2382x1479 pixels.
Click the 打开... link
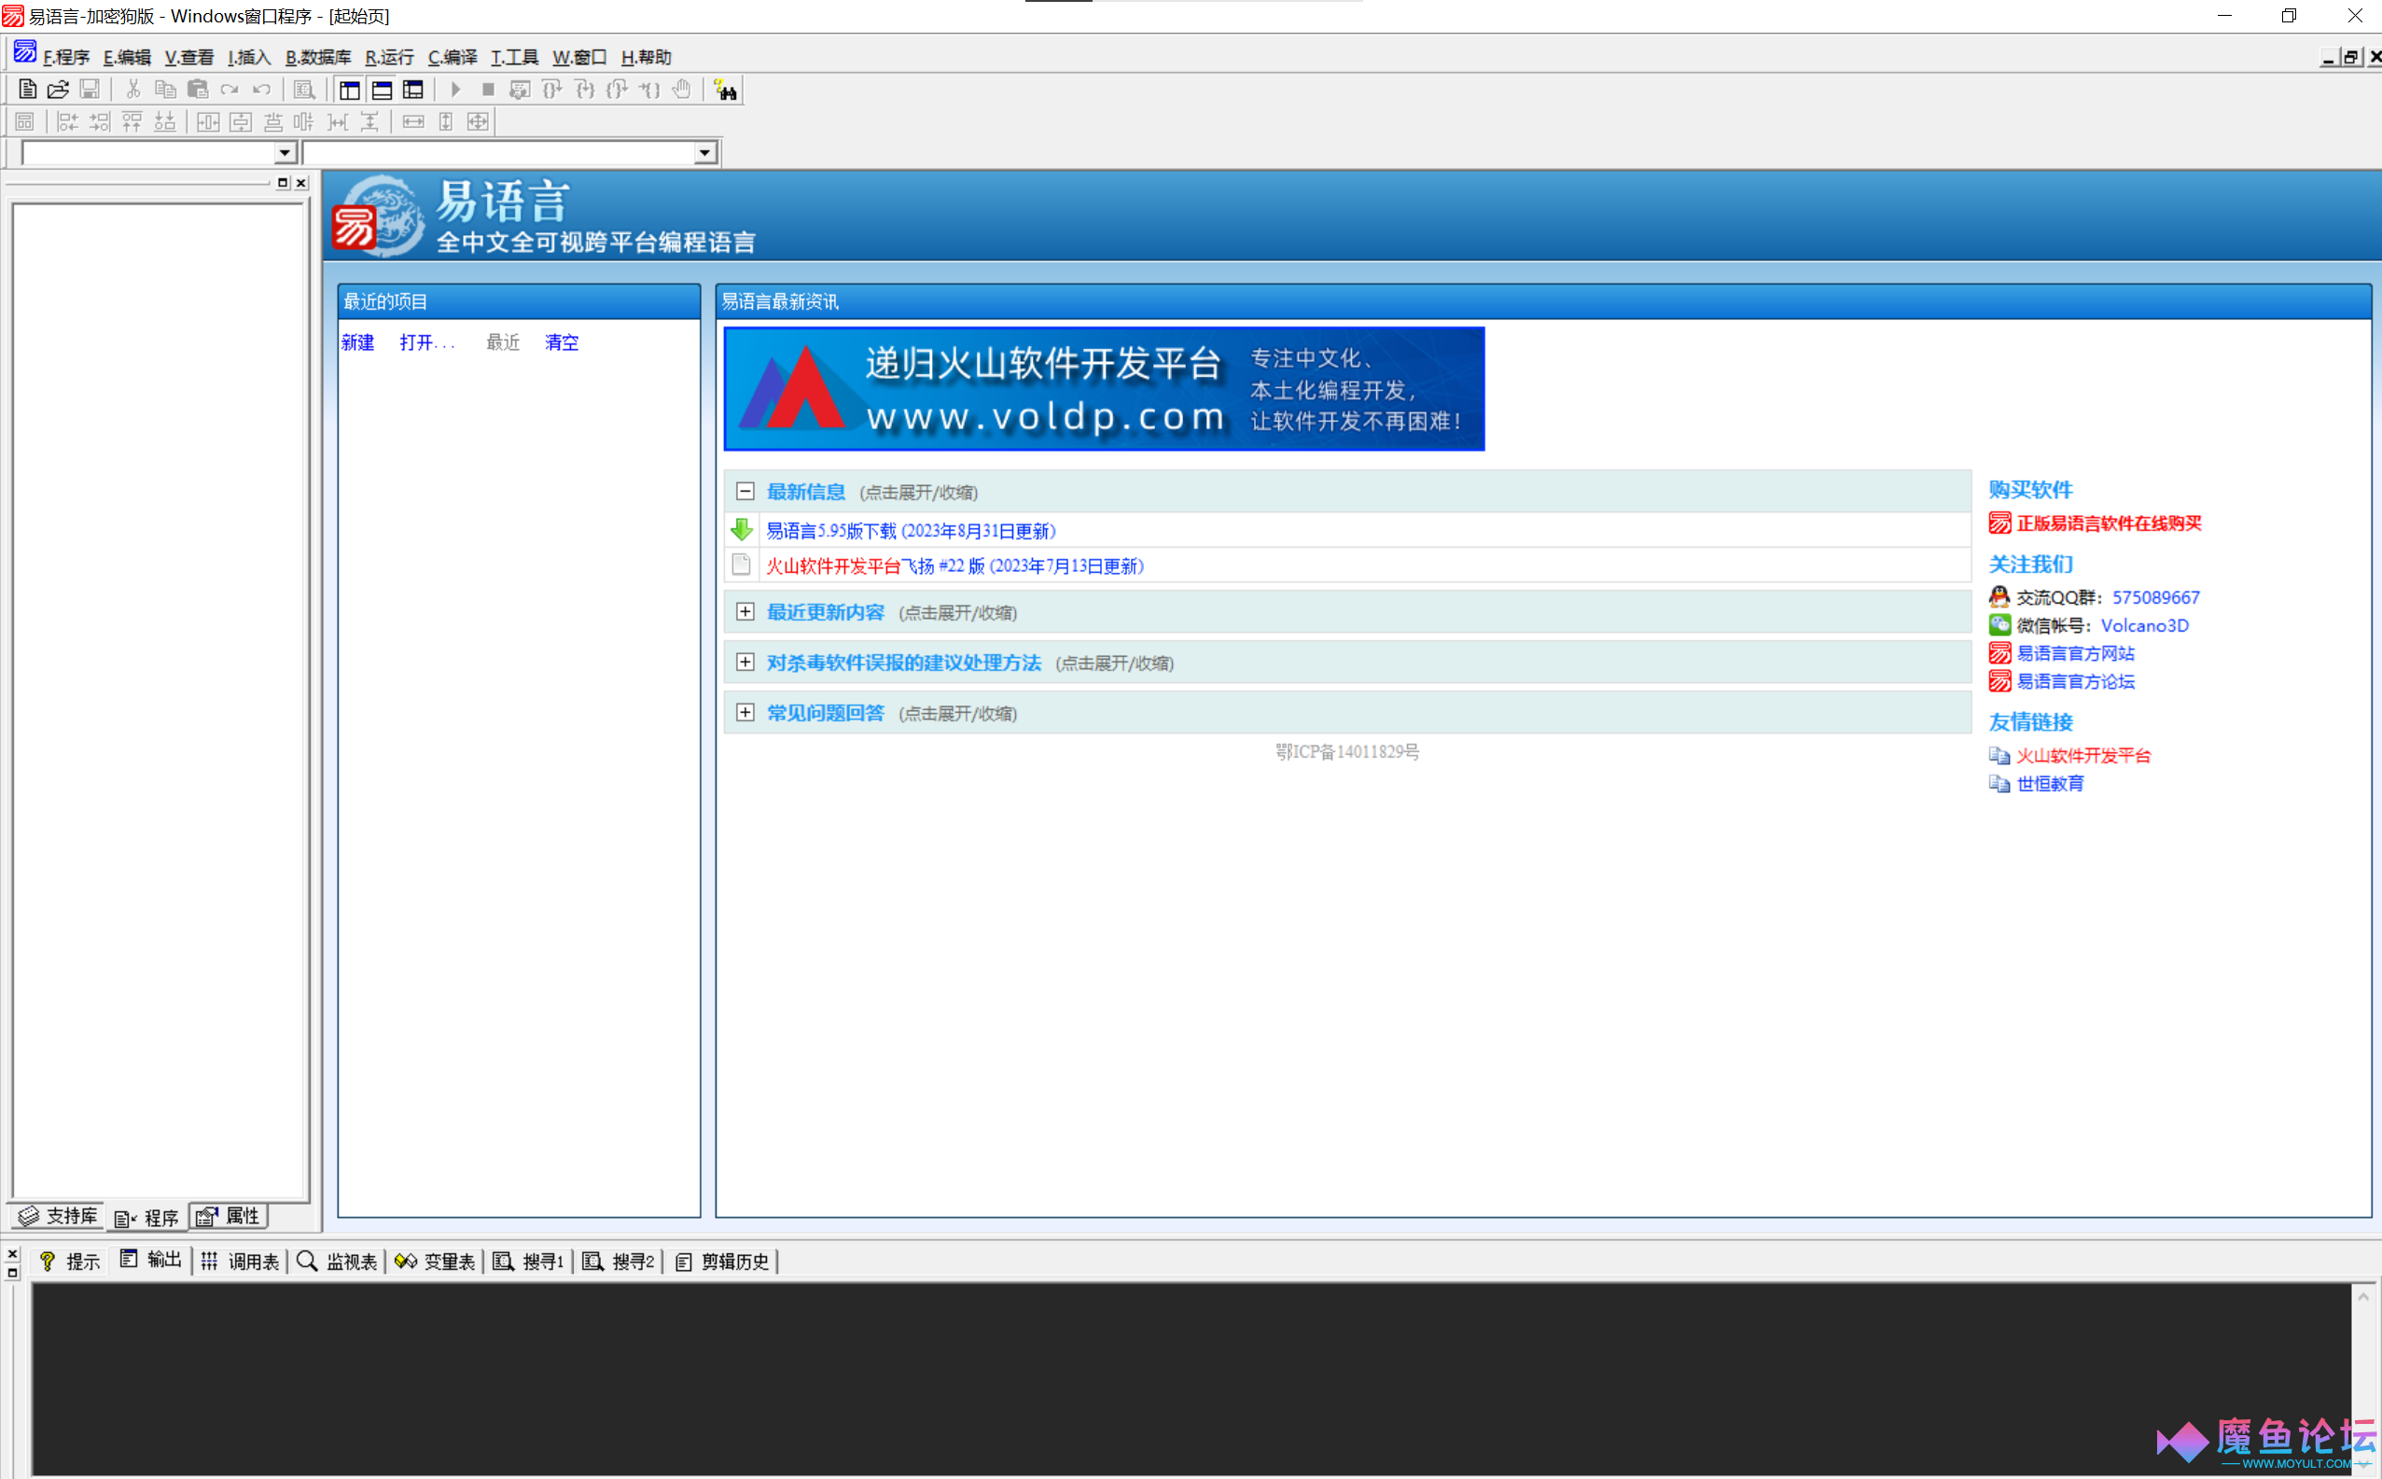point(427,342)
